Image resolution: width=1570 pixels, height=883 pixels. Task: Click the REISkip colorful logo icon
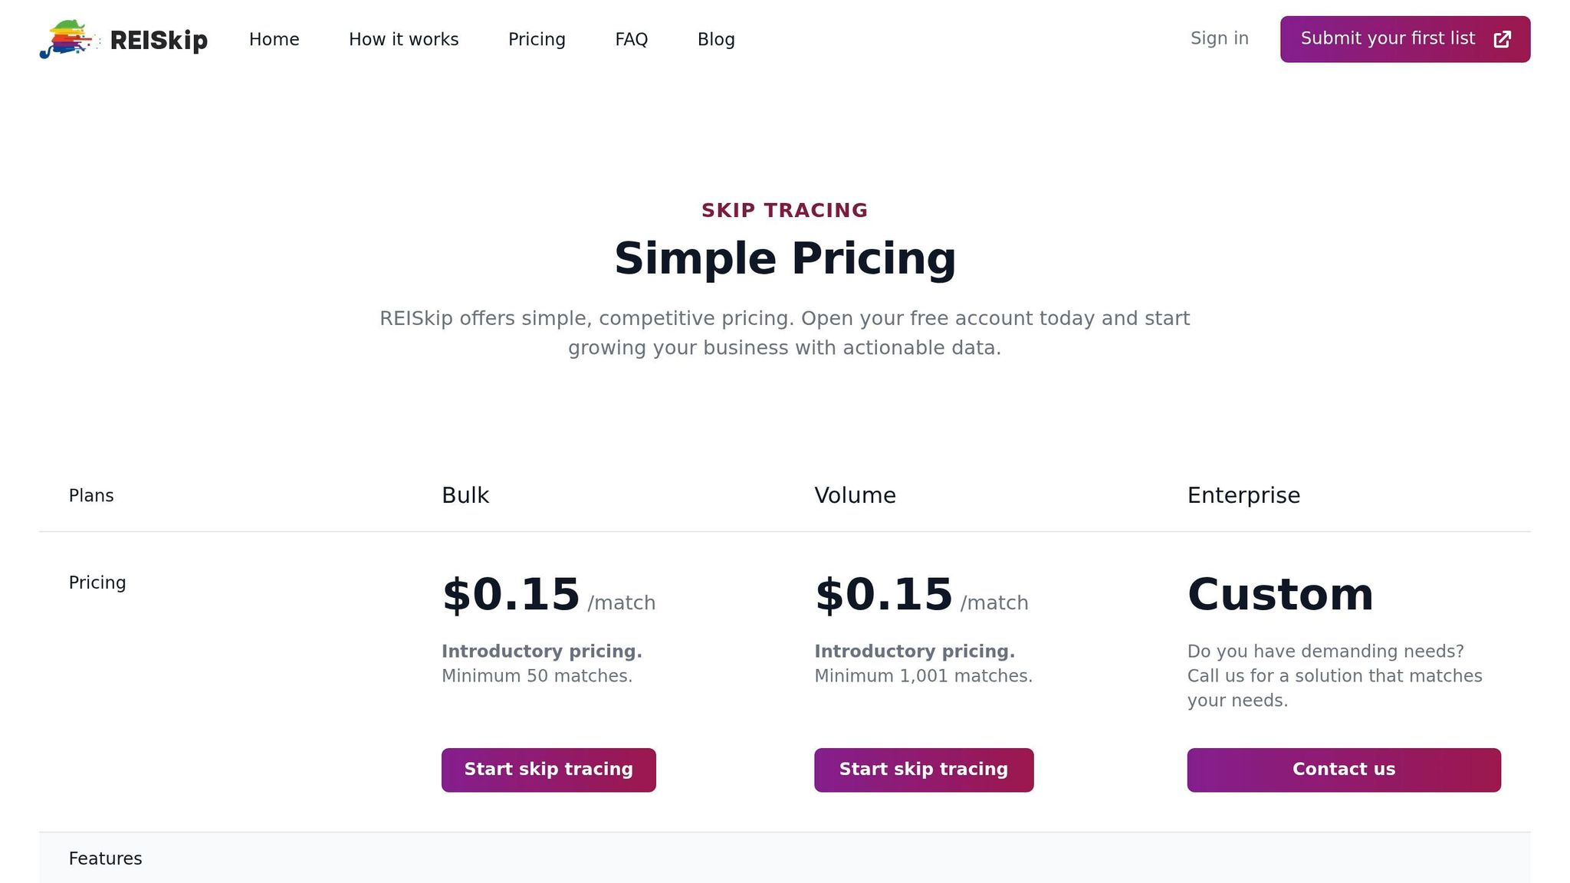pos(69,39)
